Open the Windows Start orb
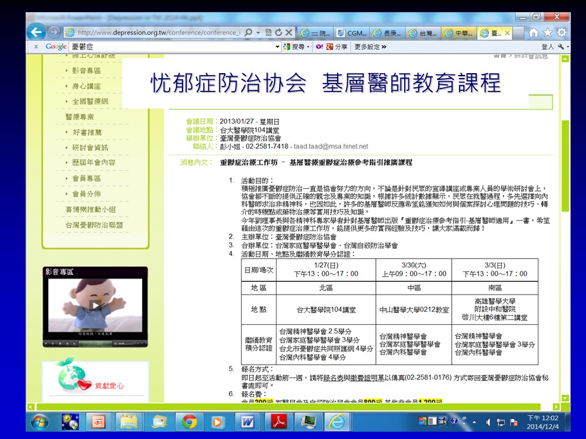This screenshot has width=586, height=439. tap(40, 422)
